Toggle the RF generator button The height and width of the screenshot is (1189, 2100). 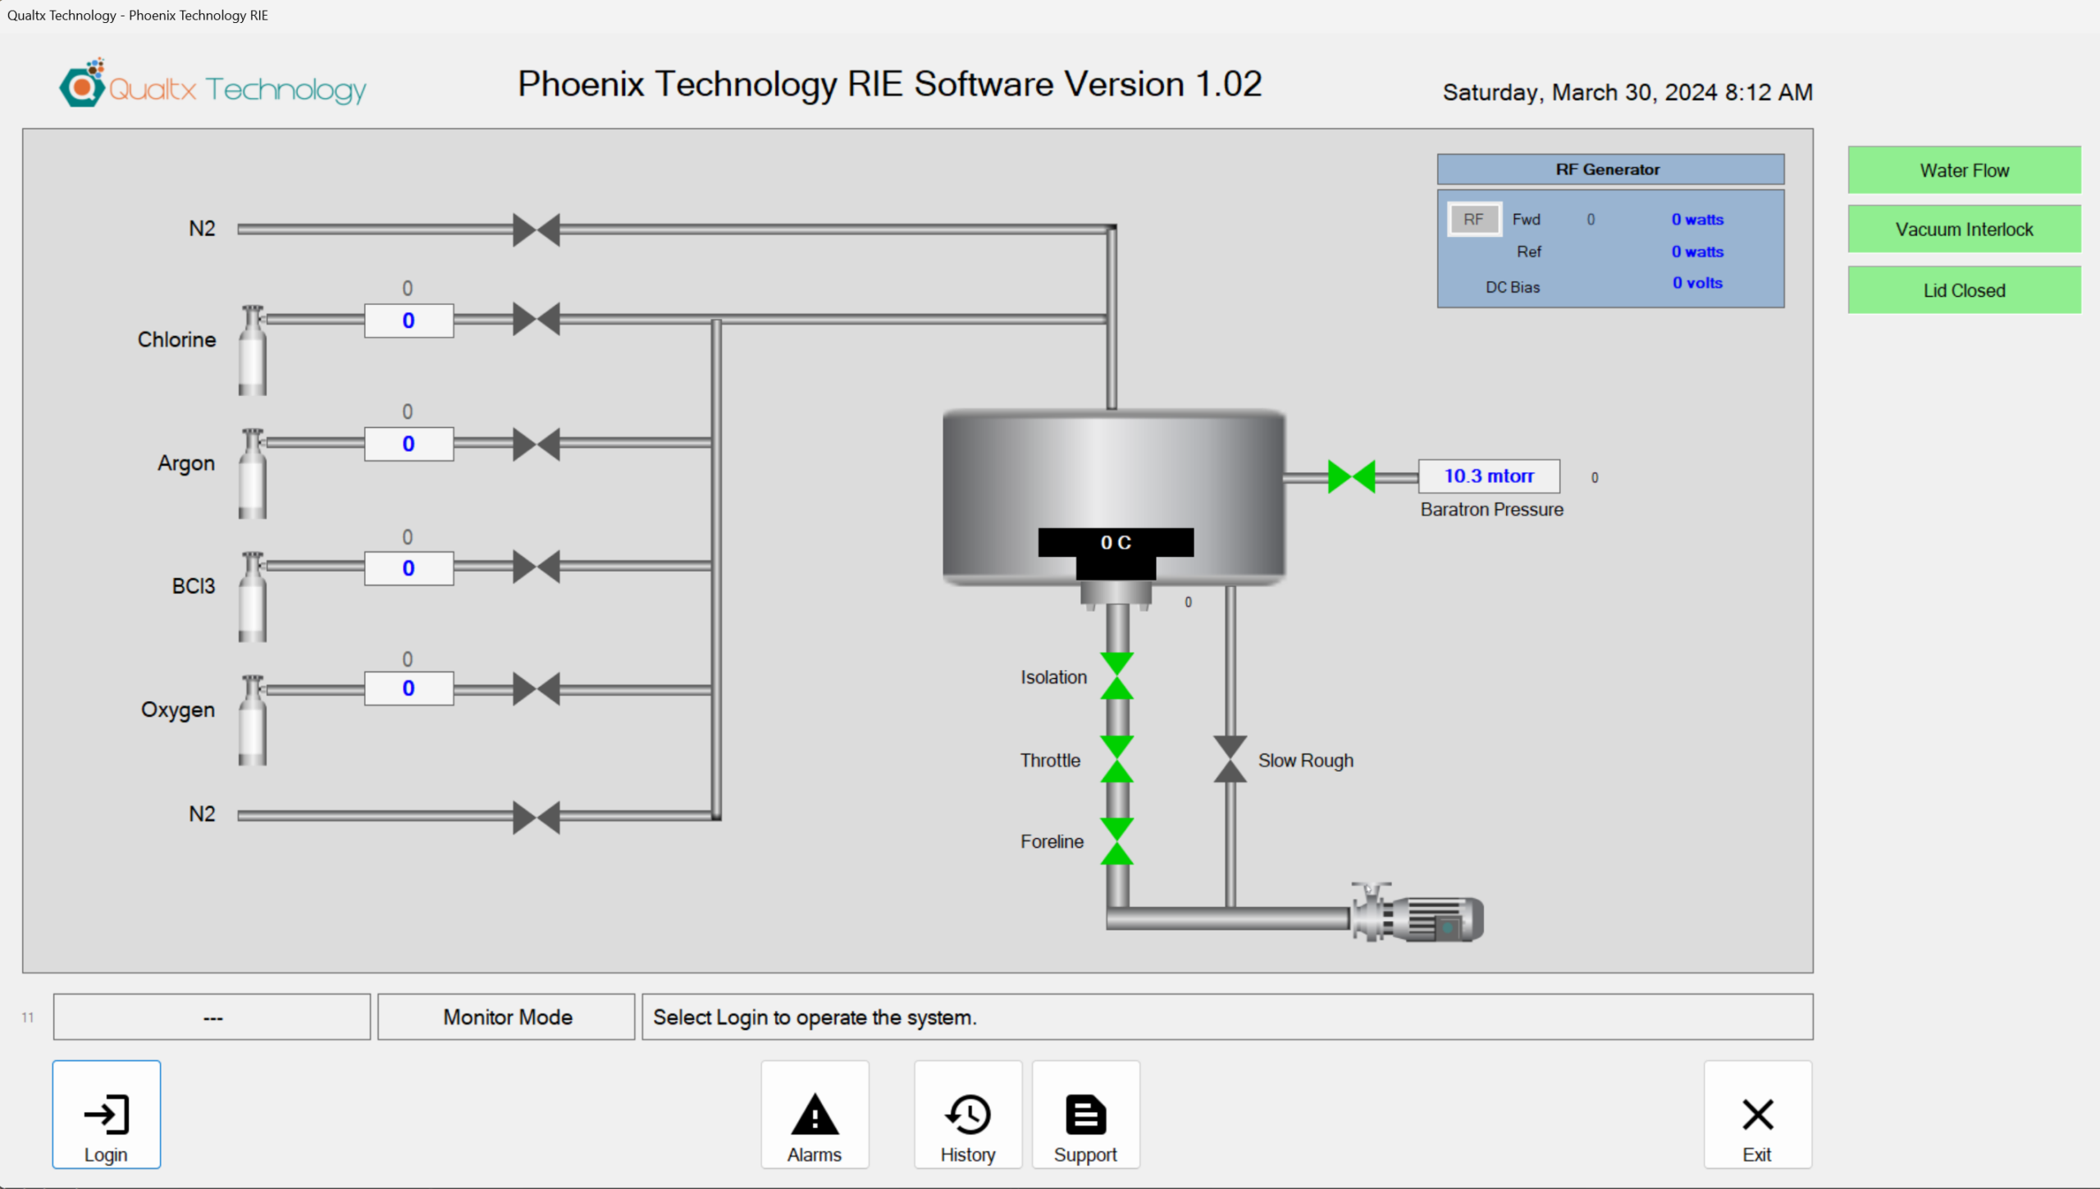point(1474,220)
